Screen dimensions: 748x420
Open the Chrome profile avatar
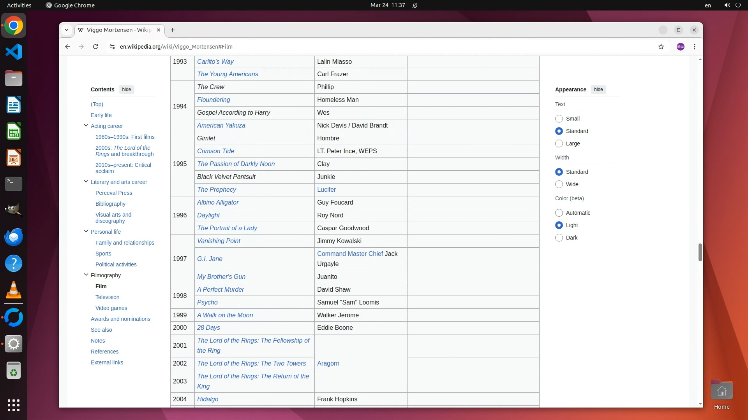tap(681, 47)
